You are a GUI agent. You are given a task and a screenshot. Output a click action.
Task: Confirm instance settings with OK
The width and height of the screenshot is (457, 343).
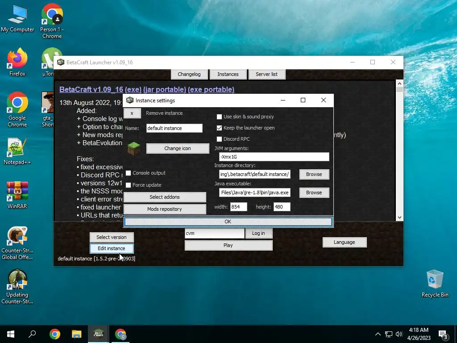pyautogui.click(x=228, y=222)
